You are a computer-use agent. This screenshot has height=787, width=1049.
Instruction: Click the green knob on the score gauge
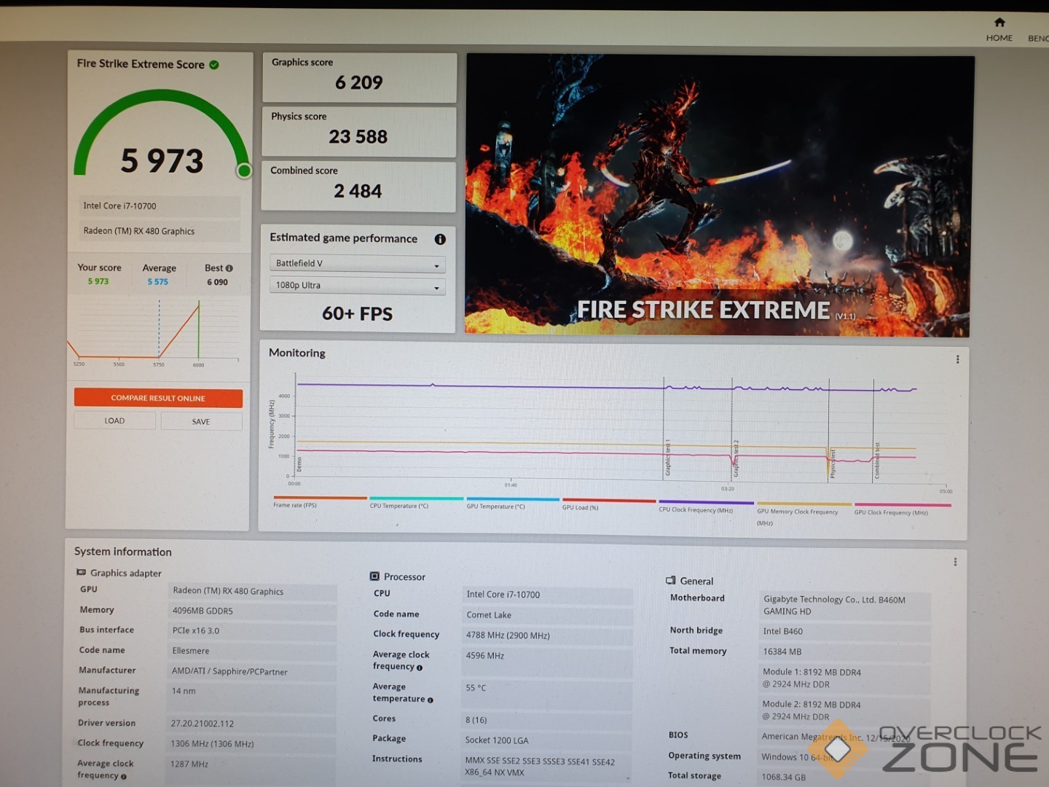coord(244,171)
